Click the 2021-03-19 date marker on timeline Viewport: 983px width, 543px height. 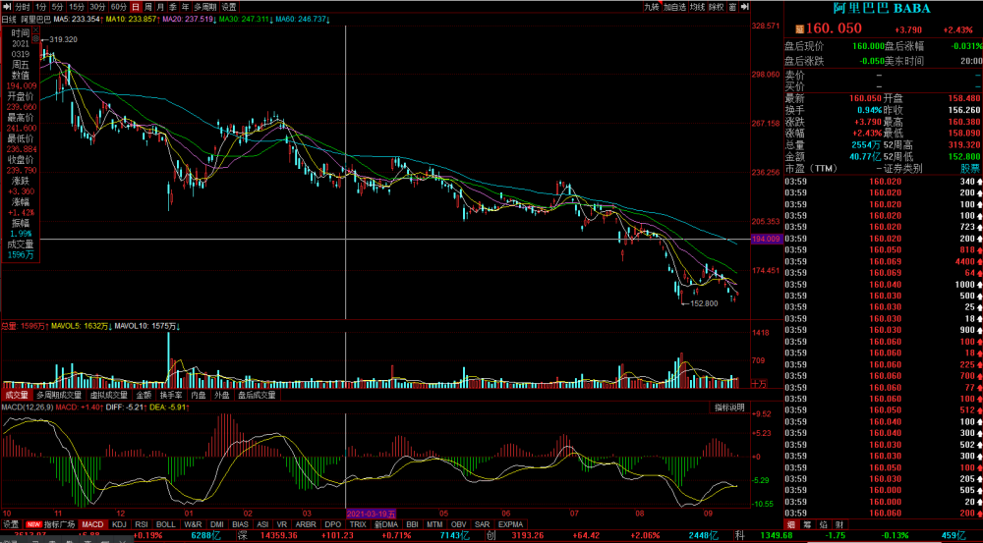[x=372, y=514]
